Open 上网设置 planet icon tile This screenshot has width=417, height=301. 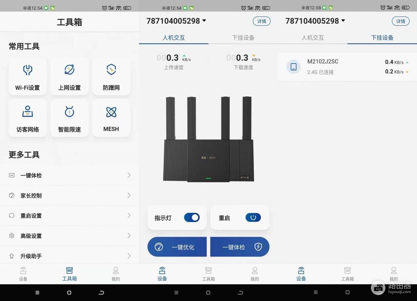[x=69, y=76]
